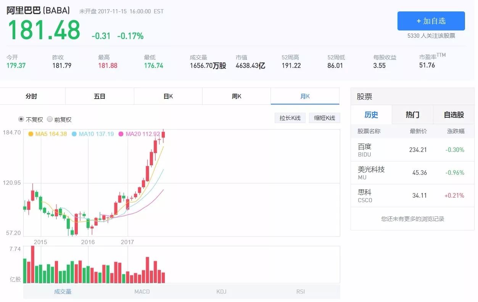
Task: Click the 缩短K线 button
Action: coord(324,118)
